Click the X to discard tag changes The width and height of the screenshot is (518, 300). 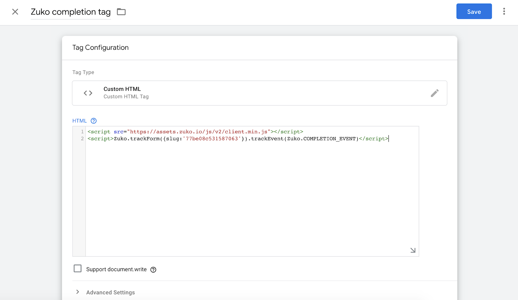click(15, 12)
